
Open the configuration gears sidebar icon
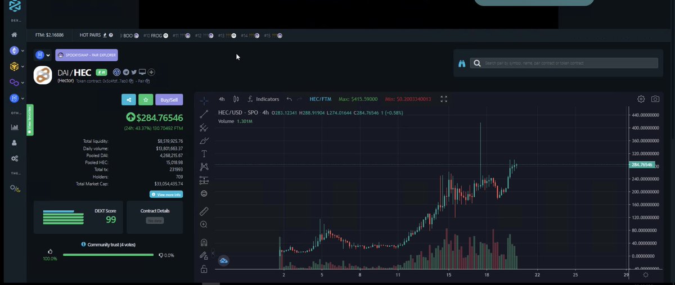(x=14, y=159)
